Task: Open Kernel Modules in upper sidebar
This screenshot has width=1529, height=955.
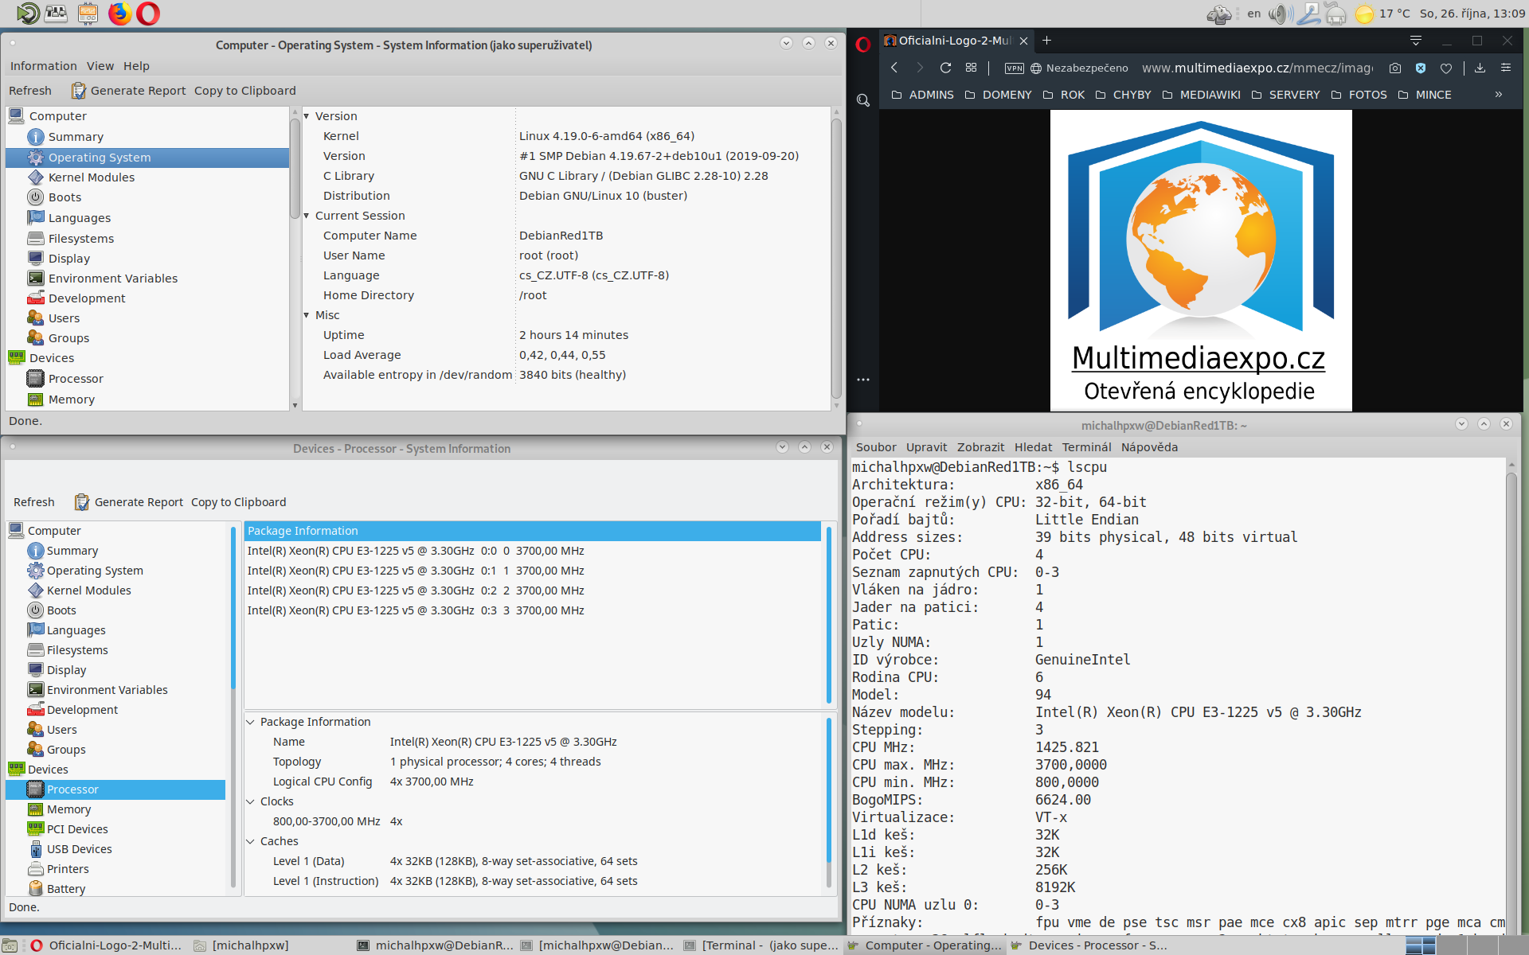Action: [91, 177]
